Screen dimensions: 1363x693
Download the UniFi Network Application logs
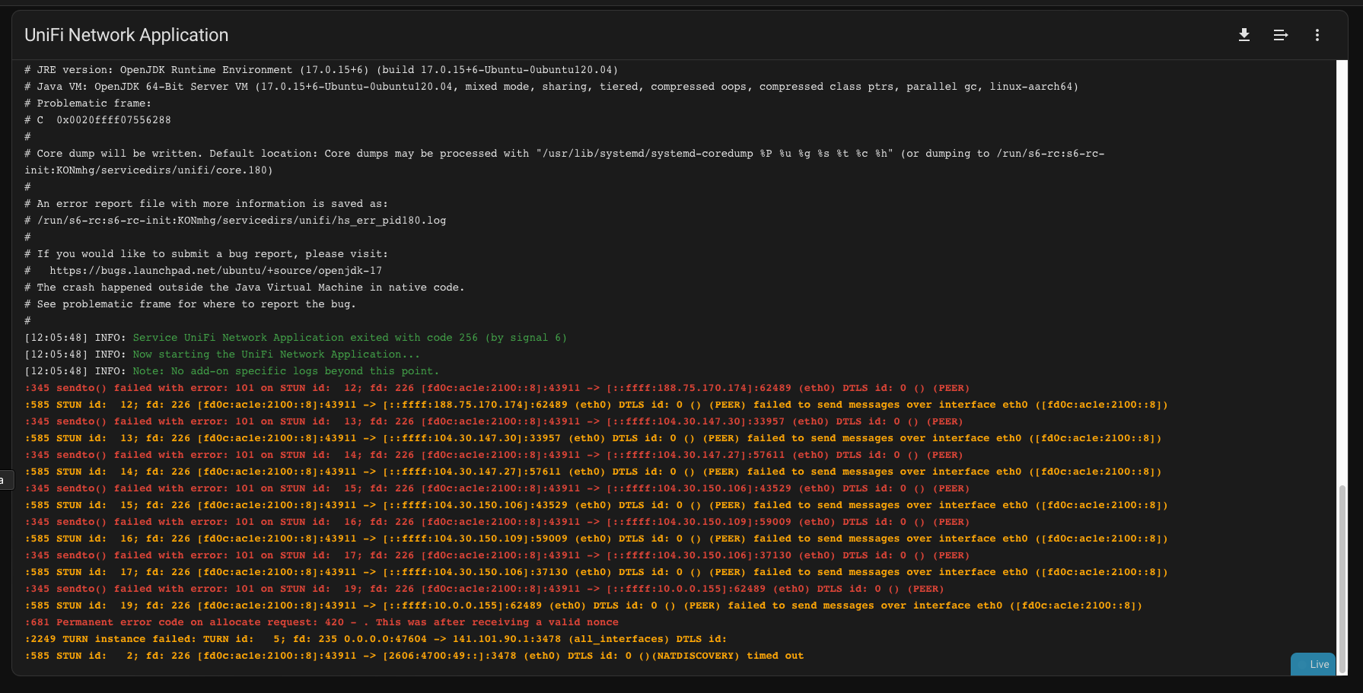[1244, 35]
